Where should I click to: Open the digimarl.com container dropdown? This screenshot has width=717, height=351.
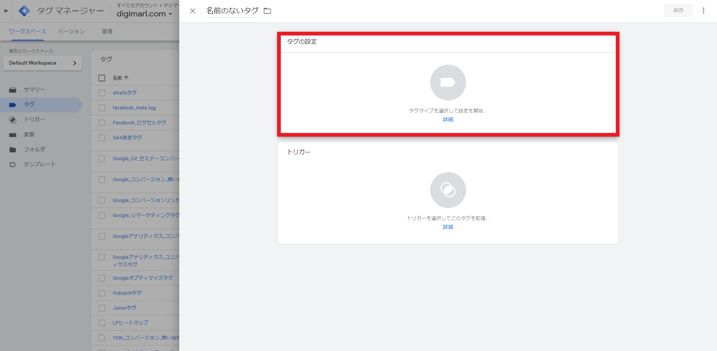[x=145, y=14]
